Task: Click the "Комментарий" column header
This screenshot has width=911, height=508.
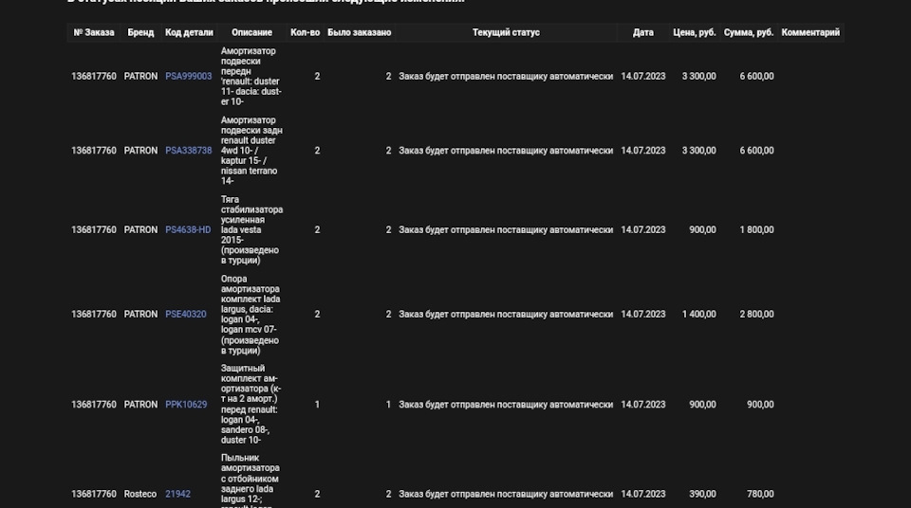Action: pos(810,32)
